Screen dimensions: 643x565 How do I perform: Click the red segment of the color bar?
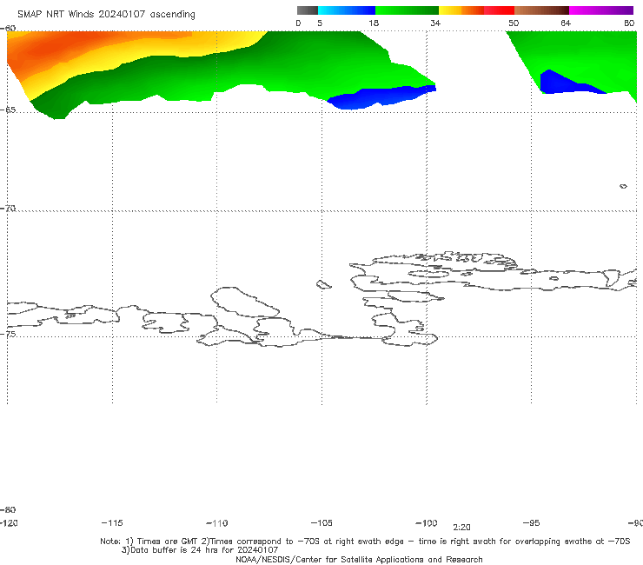(x=499, y=10)
